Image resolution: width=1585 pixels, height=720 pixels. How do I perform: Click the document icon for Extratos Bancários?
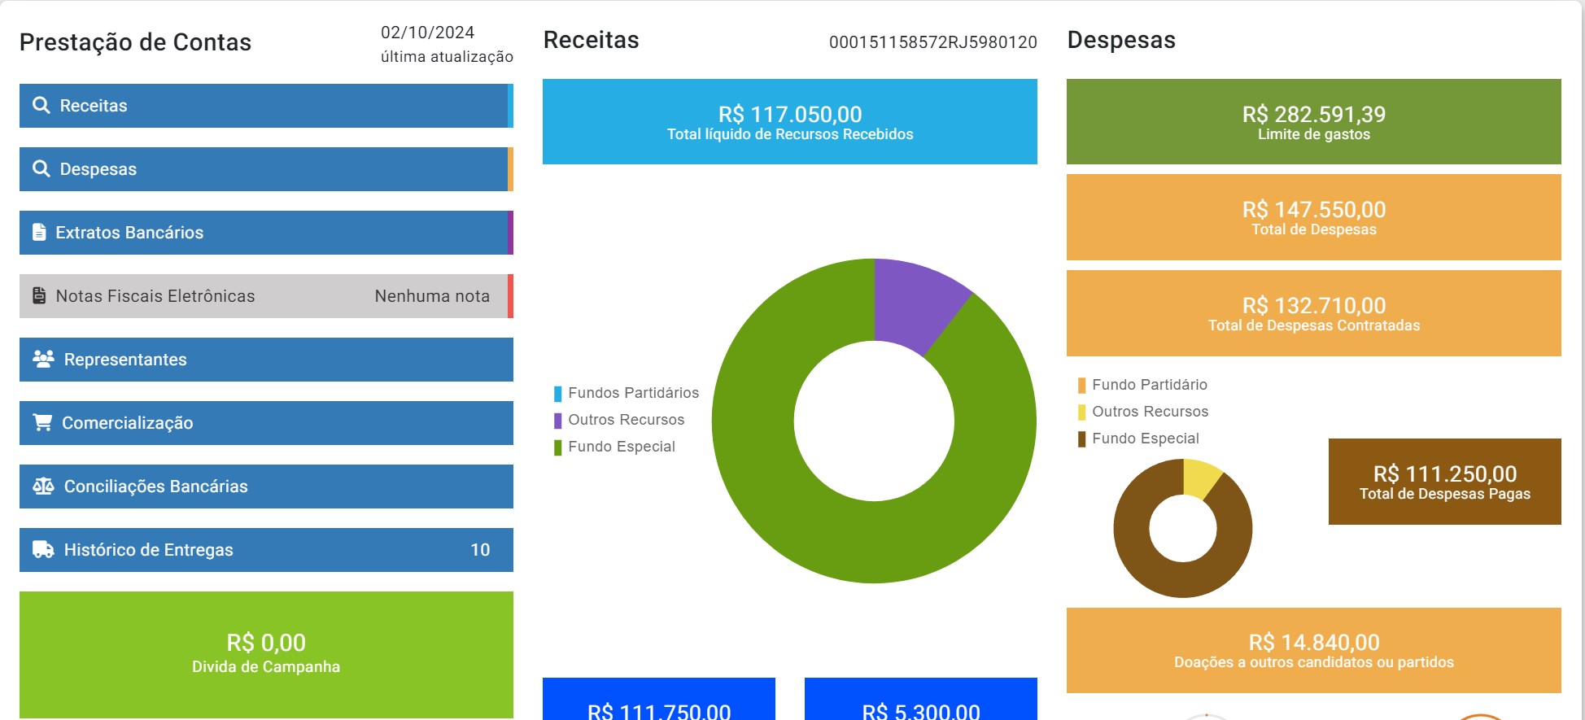pyautogui.click(x=39, y=233)
